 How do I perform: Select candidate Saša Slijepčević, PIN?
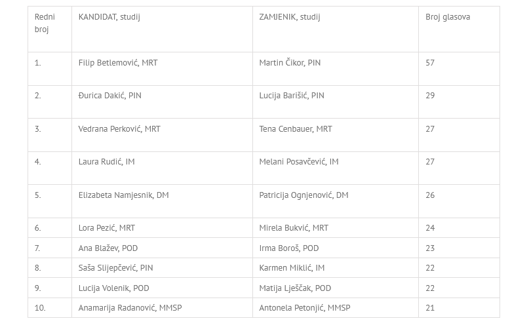click(116, 268)
